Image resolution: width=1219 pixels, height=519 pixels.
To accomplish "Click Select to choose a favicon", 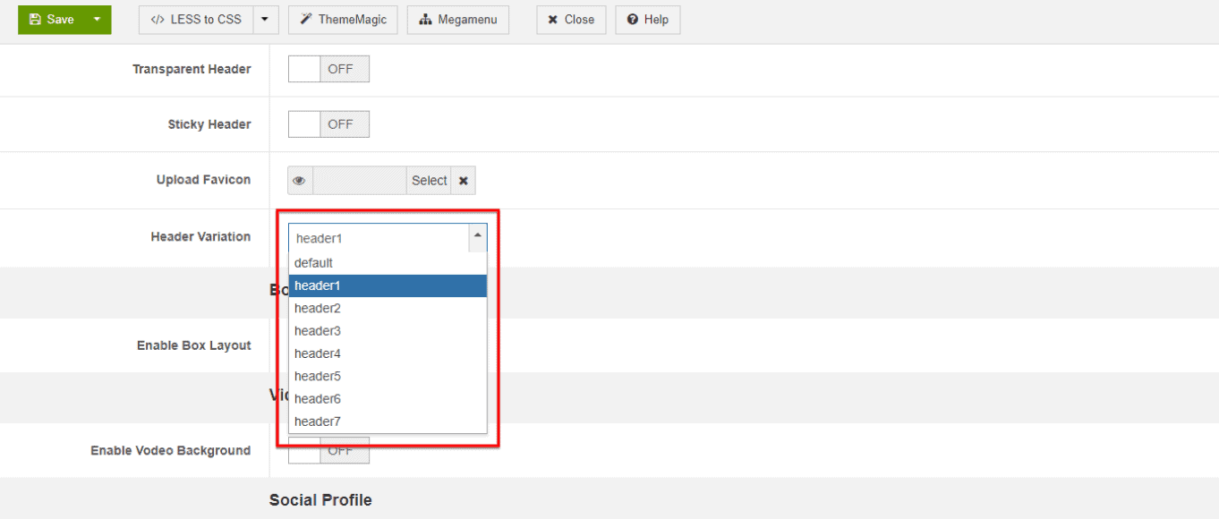I will pos(429,181).
